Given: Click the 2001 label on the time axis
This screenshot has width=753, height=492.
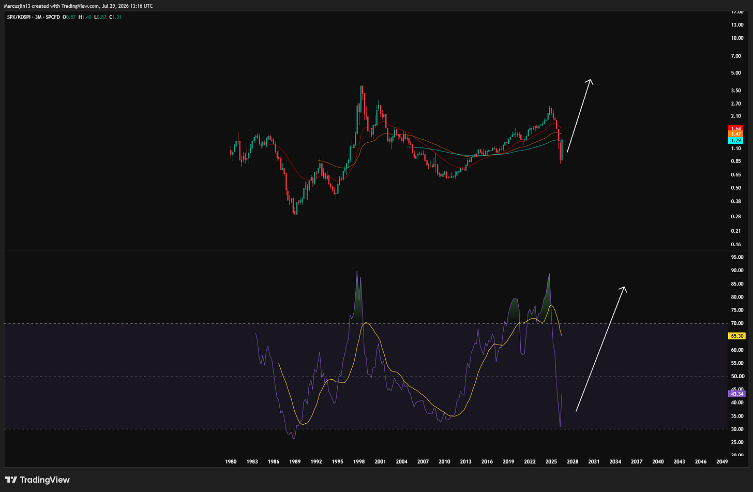Looking at the screenshot, I should (x=380, y=461).
